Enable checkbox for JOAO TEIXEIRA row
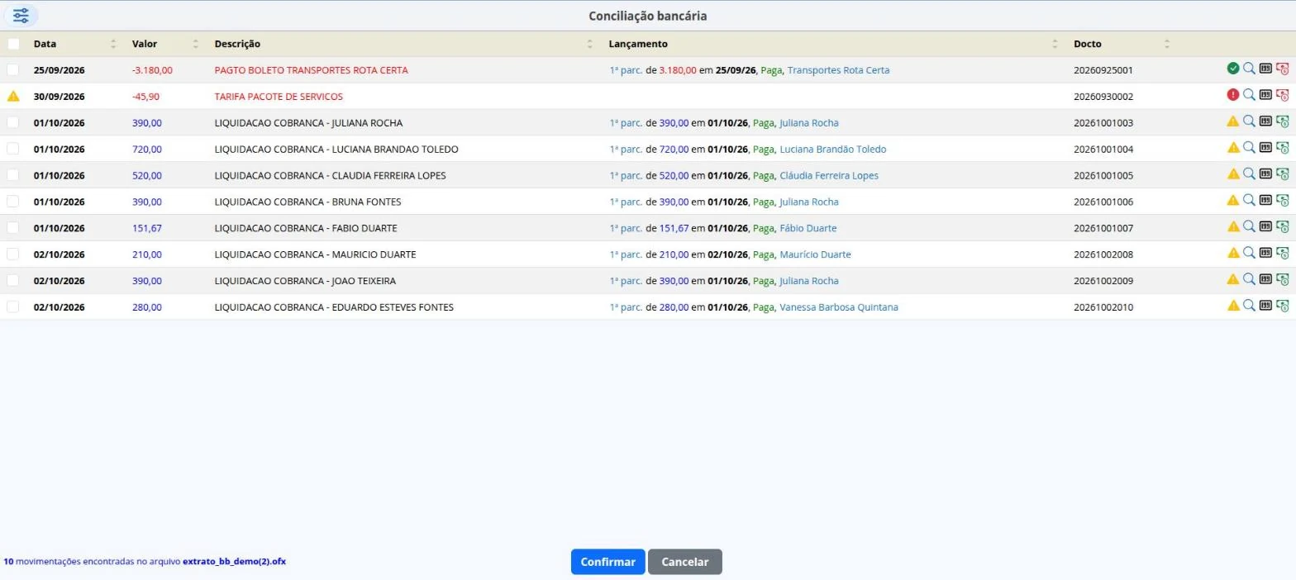Image resolution: width=1296 pixels, height=580 pixels. click(13, 280)
